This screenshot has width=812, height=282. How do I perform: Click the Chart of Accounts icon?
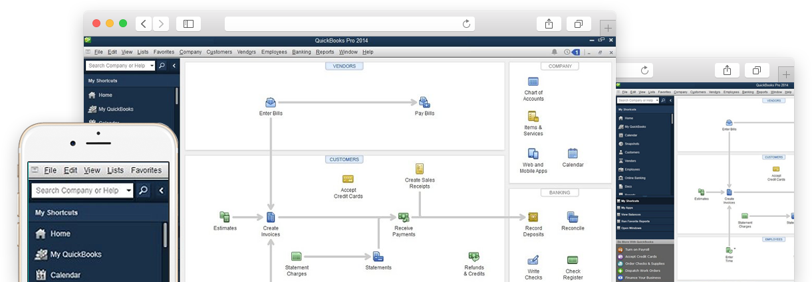tap(533, 82)
